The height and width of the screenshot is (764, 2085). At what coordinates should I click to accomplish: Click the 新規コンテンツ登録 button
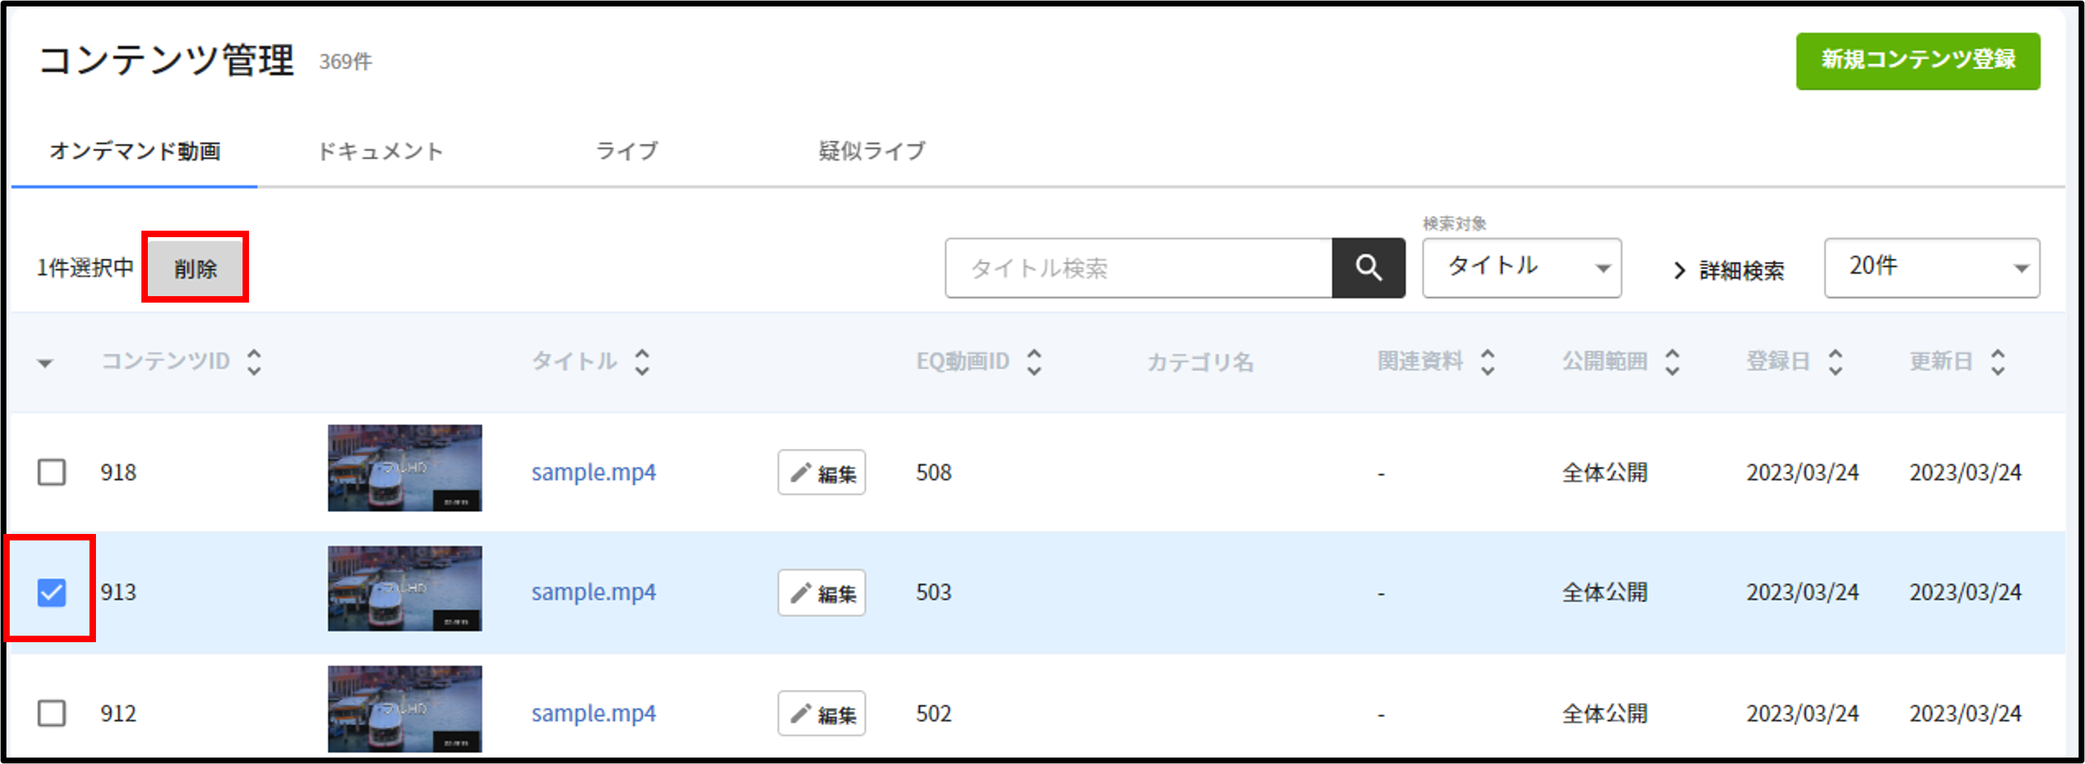1918,61
